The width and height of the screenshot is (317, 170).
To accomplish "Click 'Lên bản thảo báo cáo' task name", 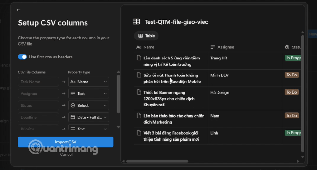I will (x=174, y=119).
